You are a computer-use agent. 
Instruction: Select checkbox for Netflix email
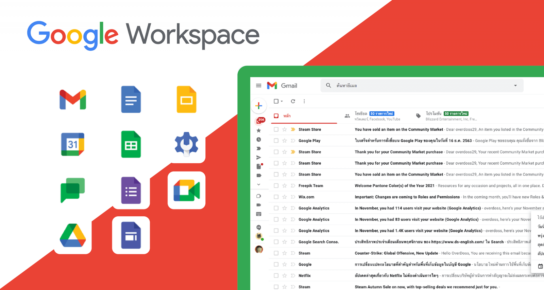pyautogui.click(x=276, y=276)
